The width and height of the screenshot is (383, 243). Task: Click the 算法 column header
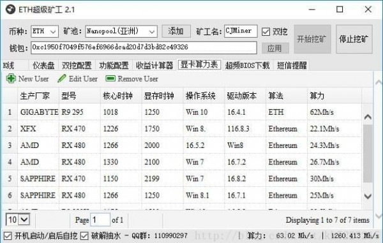[x=287, y=96]
